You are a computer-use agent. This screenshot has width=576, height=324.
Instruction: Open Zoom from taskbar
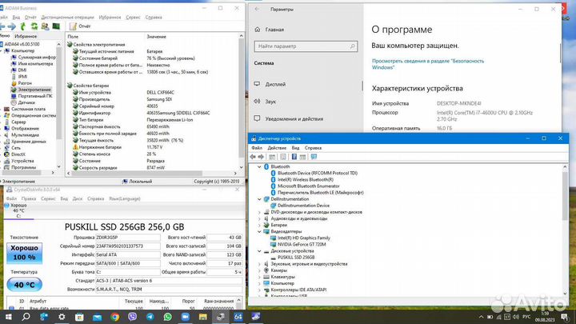(186, 317)
